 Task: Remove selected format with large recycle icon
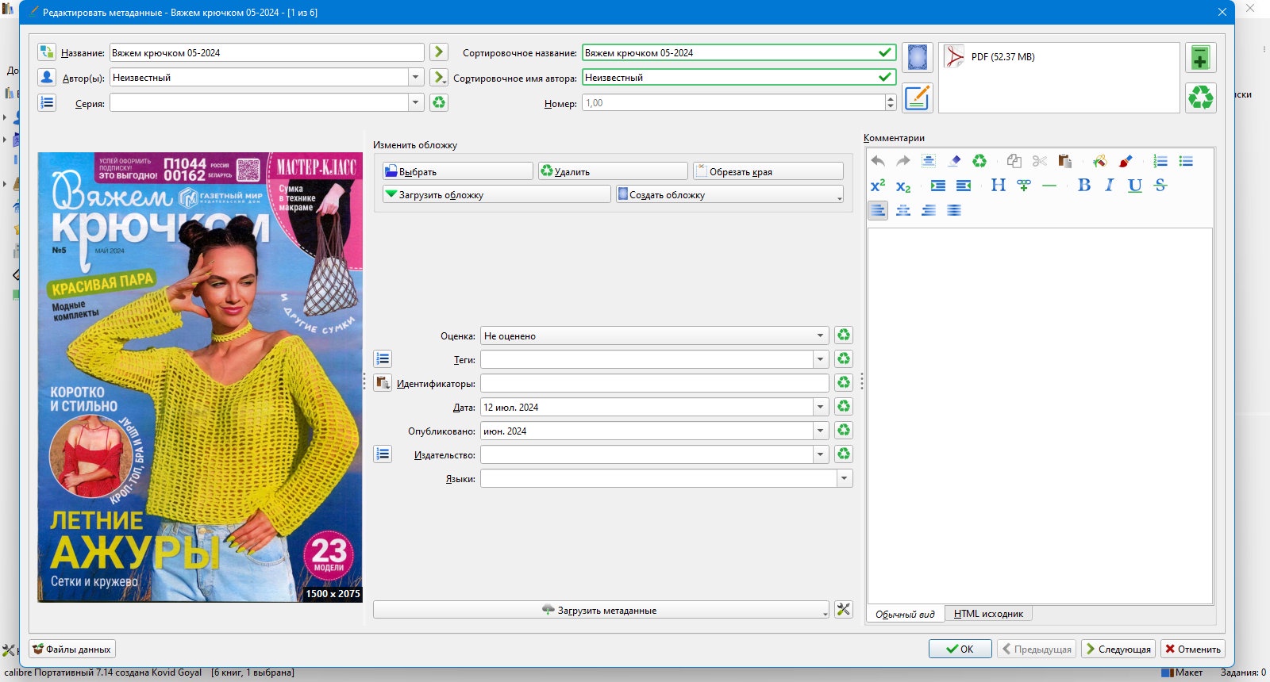pos(1200,98)
